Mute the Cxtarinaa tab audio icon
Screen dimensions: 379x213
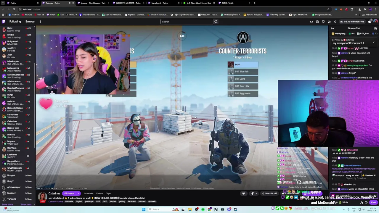click(70, 3)
